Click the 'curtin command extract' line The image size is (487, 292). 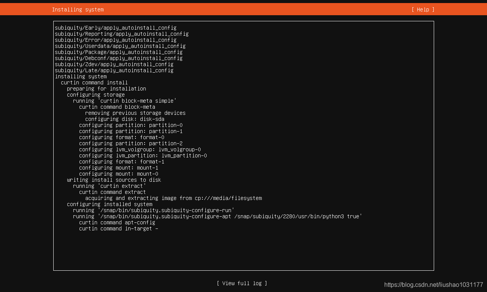[113, 192]
